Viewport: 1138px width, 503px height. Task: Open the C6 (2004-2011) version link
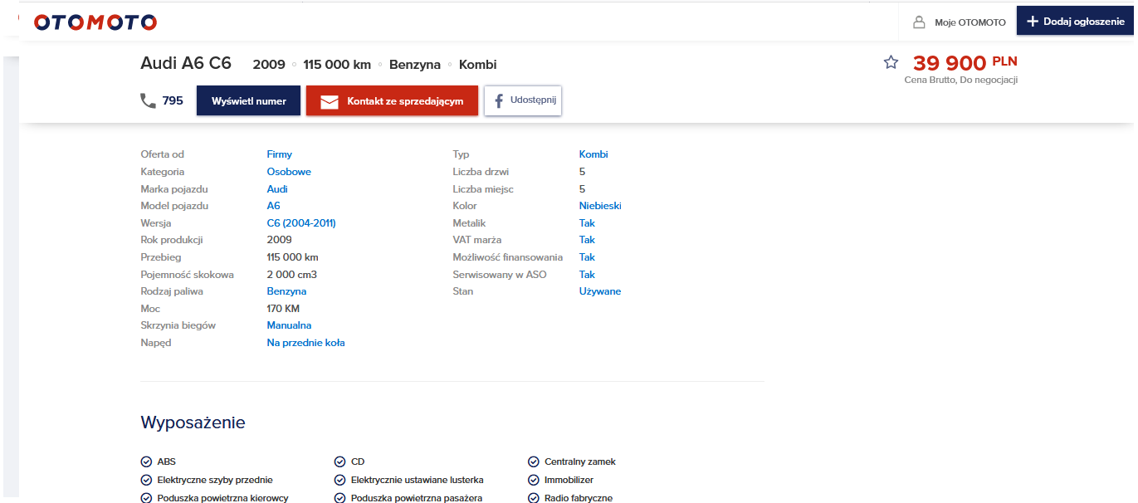coord(301,223)
